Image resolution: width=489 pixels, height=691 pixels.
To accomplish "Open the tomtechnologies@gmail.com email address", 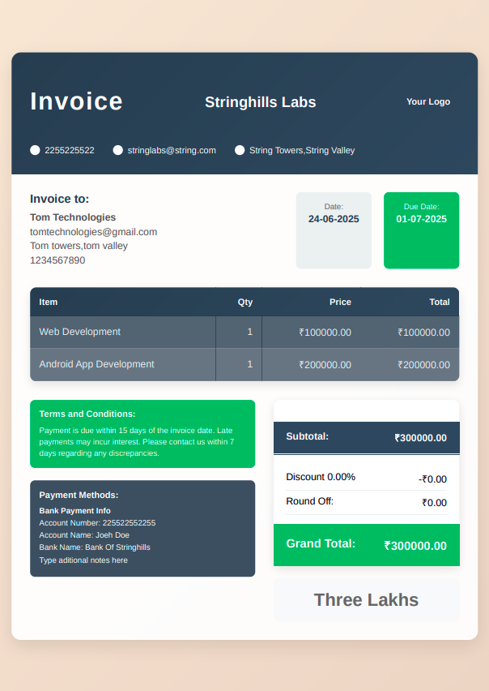I will tap(93, 231).
